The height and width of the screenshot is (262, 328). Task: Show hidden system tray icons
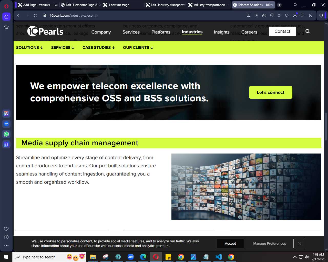pos(295,257)
